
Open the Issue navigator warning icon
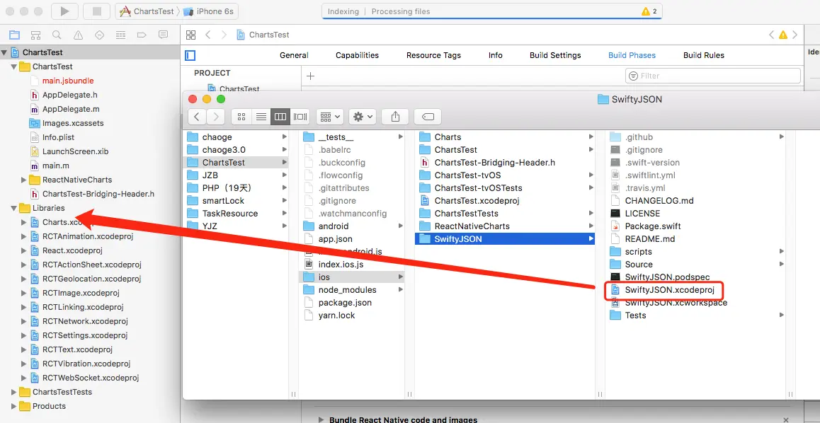click(79, 35)
